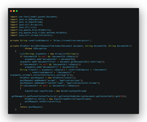This screenshot has height=122, width=147.
Task: Select the import java.io.IOException line
Action: pyautogui.click(x=27, y=19)
